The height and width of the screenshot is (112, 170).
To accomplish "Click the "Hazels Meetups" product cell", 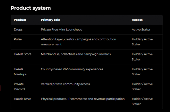I will tap(20, 72).
